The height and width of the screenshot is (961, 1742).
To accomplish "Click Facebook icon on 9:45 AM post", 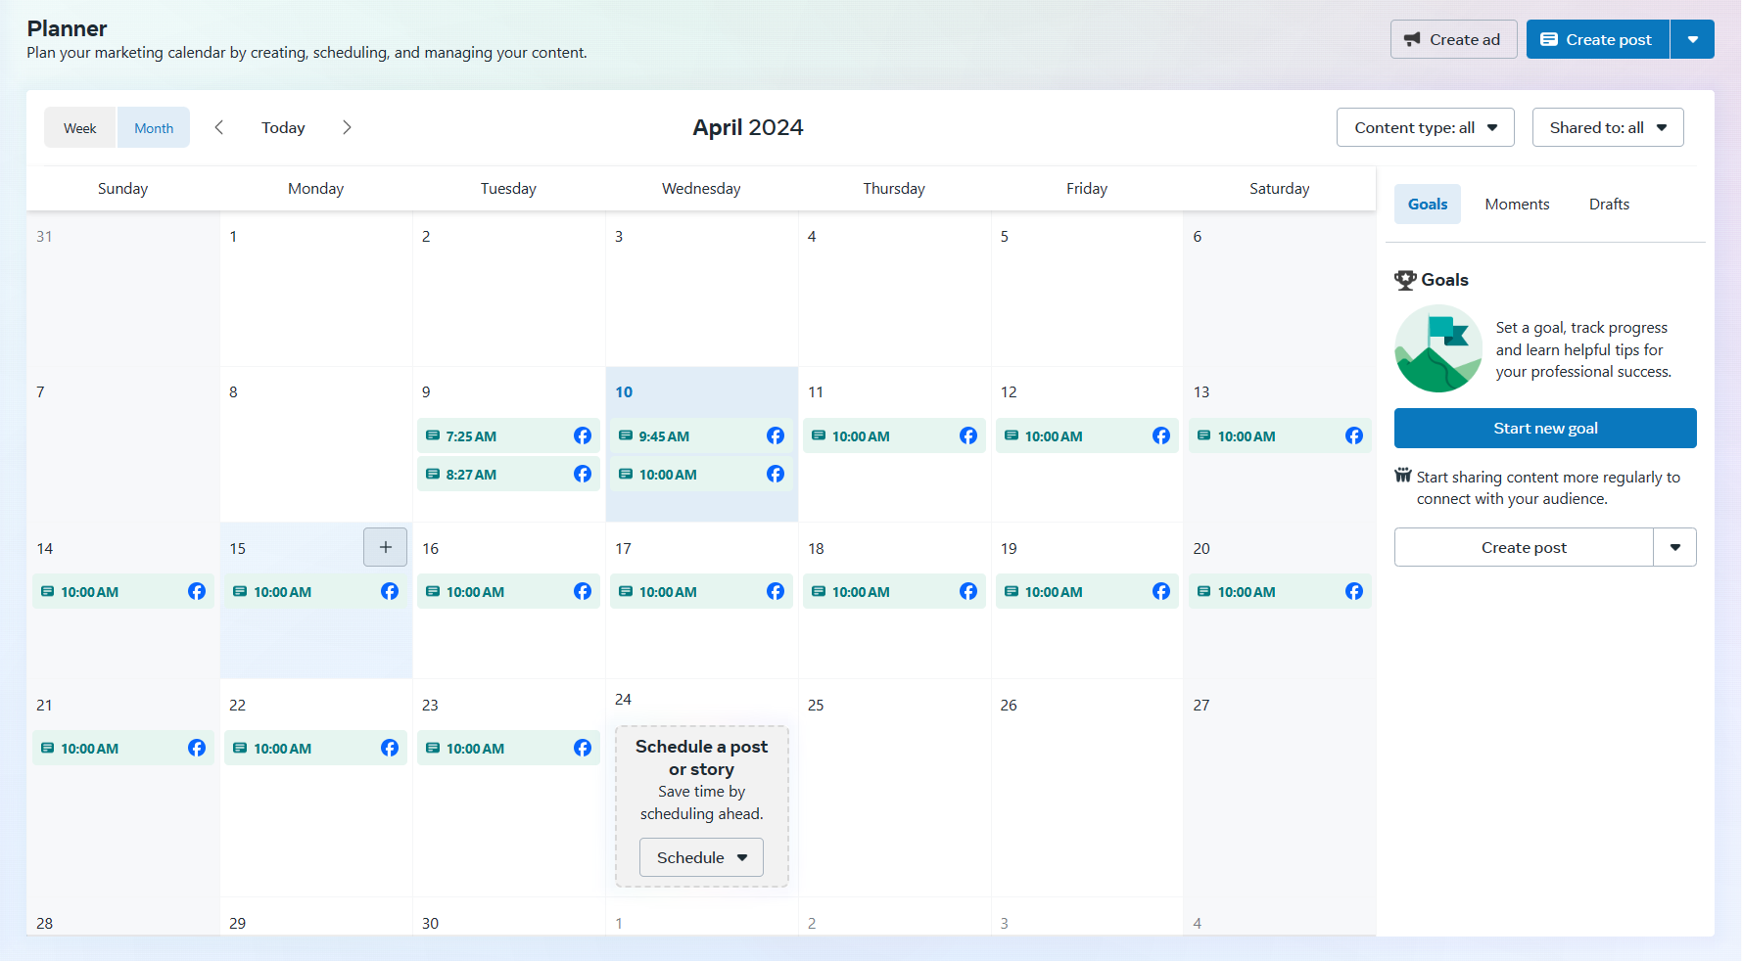I will pyautogui.click(x=776, y=435).
